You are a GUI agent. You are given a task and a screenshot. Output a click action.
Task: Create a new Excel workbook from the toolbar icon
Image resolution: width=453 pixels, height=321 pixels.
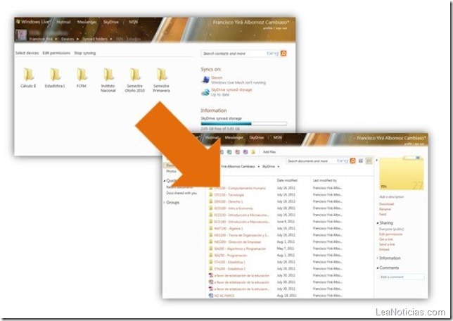229,152
